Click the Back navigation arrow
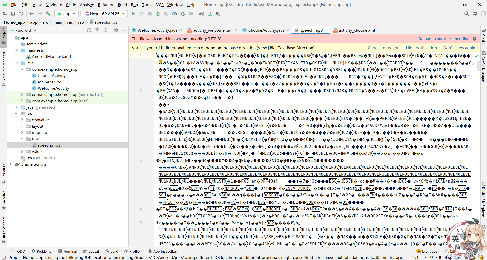Viewport: 487px width, 260px height. point(31,14)
